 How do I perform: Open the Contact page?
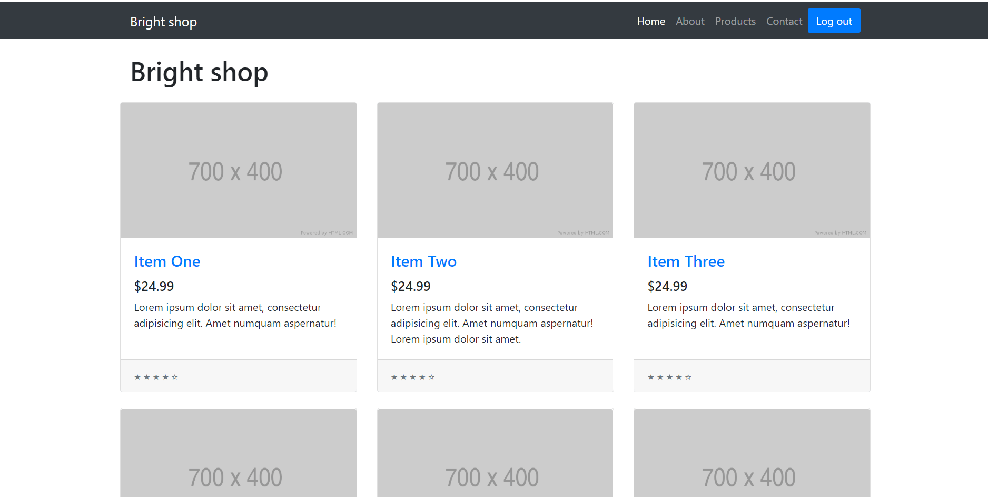784,21
